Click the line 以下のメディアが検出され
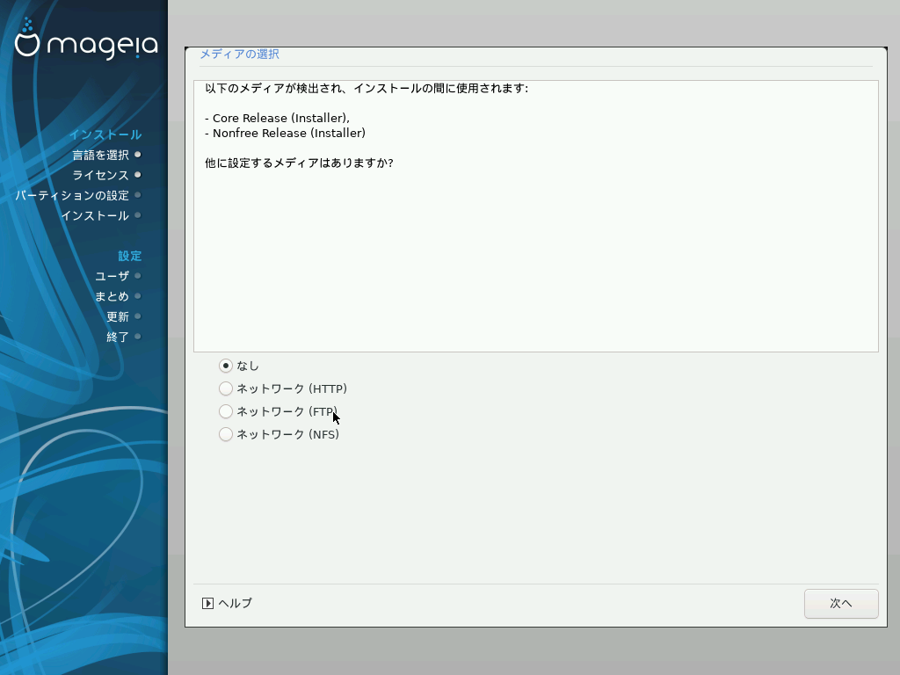 coord(367,89)
